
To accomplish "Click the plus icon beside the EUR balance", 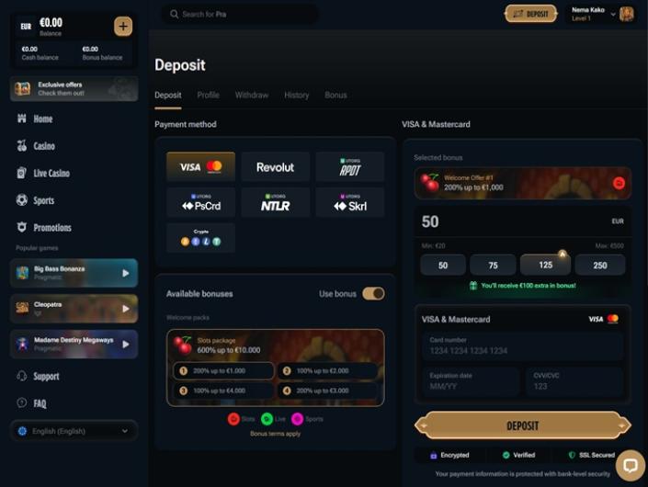I will tap(123, 27).
